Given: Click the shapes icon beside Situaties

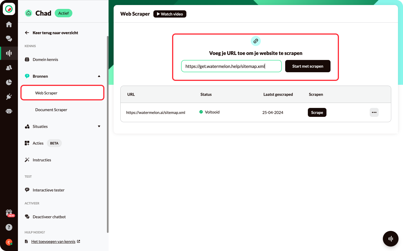Looking at the screenshot, I should click(x=27, y=126).
